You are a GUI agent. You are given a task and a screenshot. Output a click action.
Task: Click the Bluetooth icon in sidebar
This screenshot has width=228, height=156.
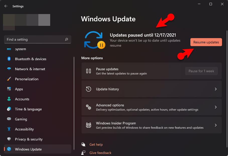tap(9, 59)
